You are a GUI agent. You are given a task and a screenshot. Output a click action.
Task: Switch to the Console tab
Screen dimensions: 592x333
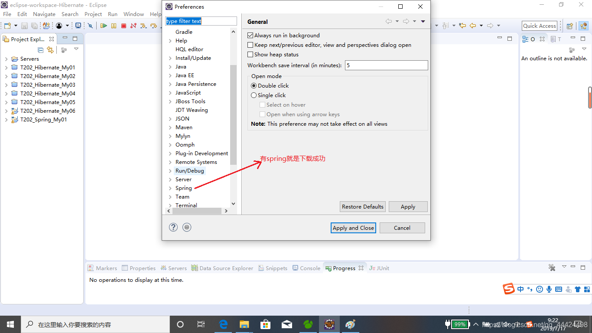[306, 268]
